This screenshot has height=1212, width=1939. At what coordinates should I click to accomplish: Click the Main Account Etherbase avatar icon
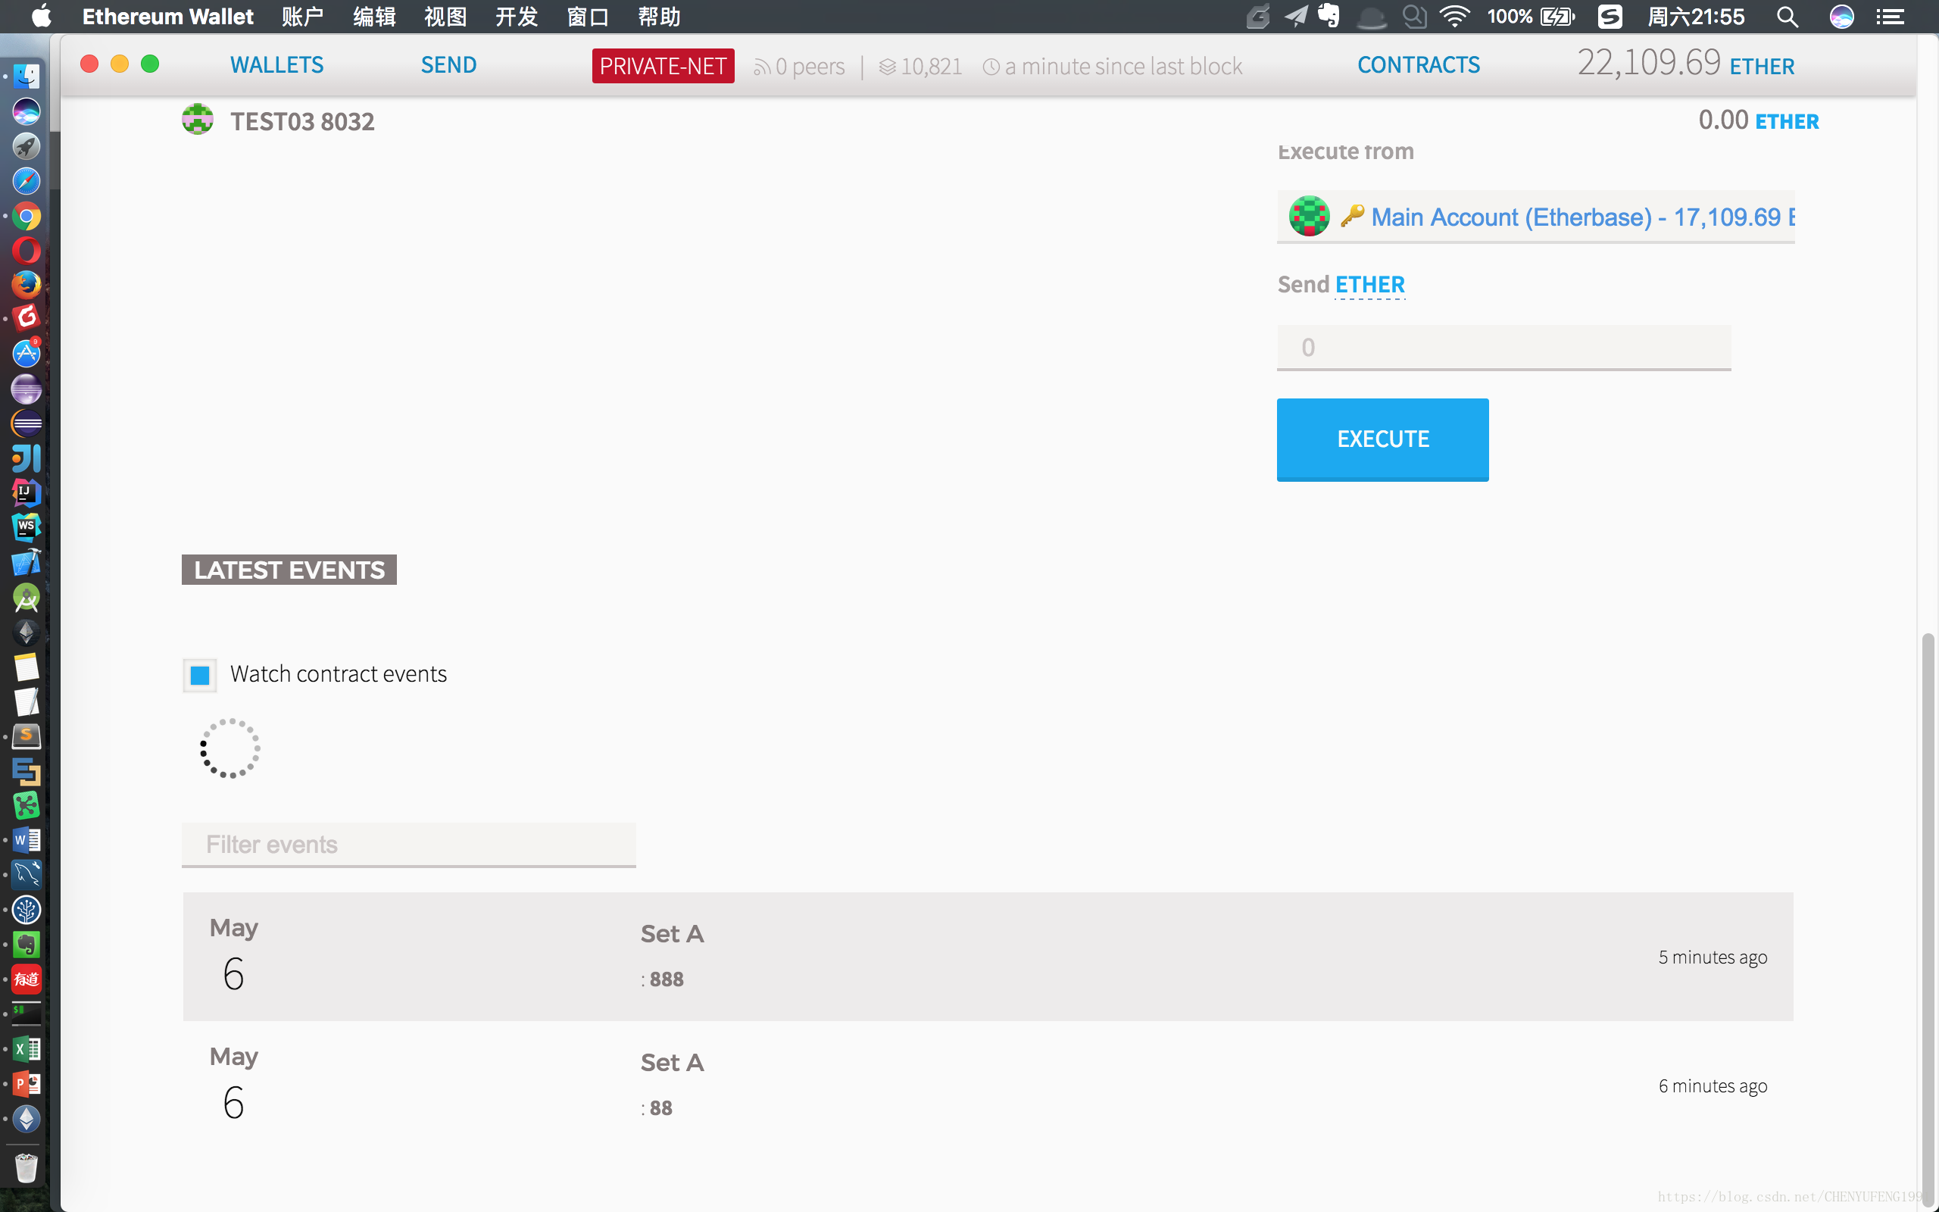(x=1310, y=218)
